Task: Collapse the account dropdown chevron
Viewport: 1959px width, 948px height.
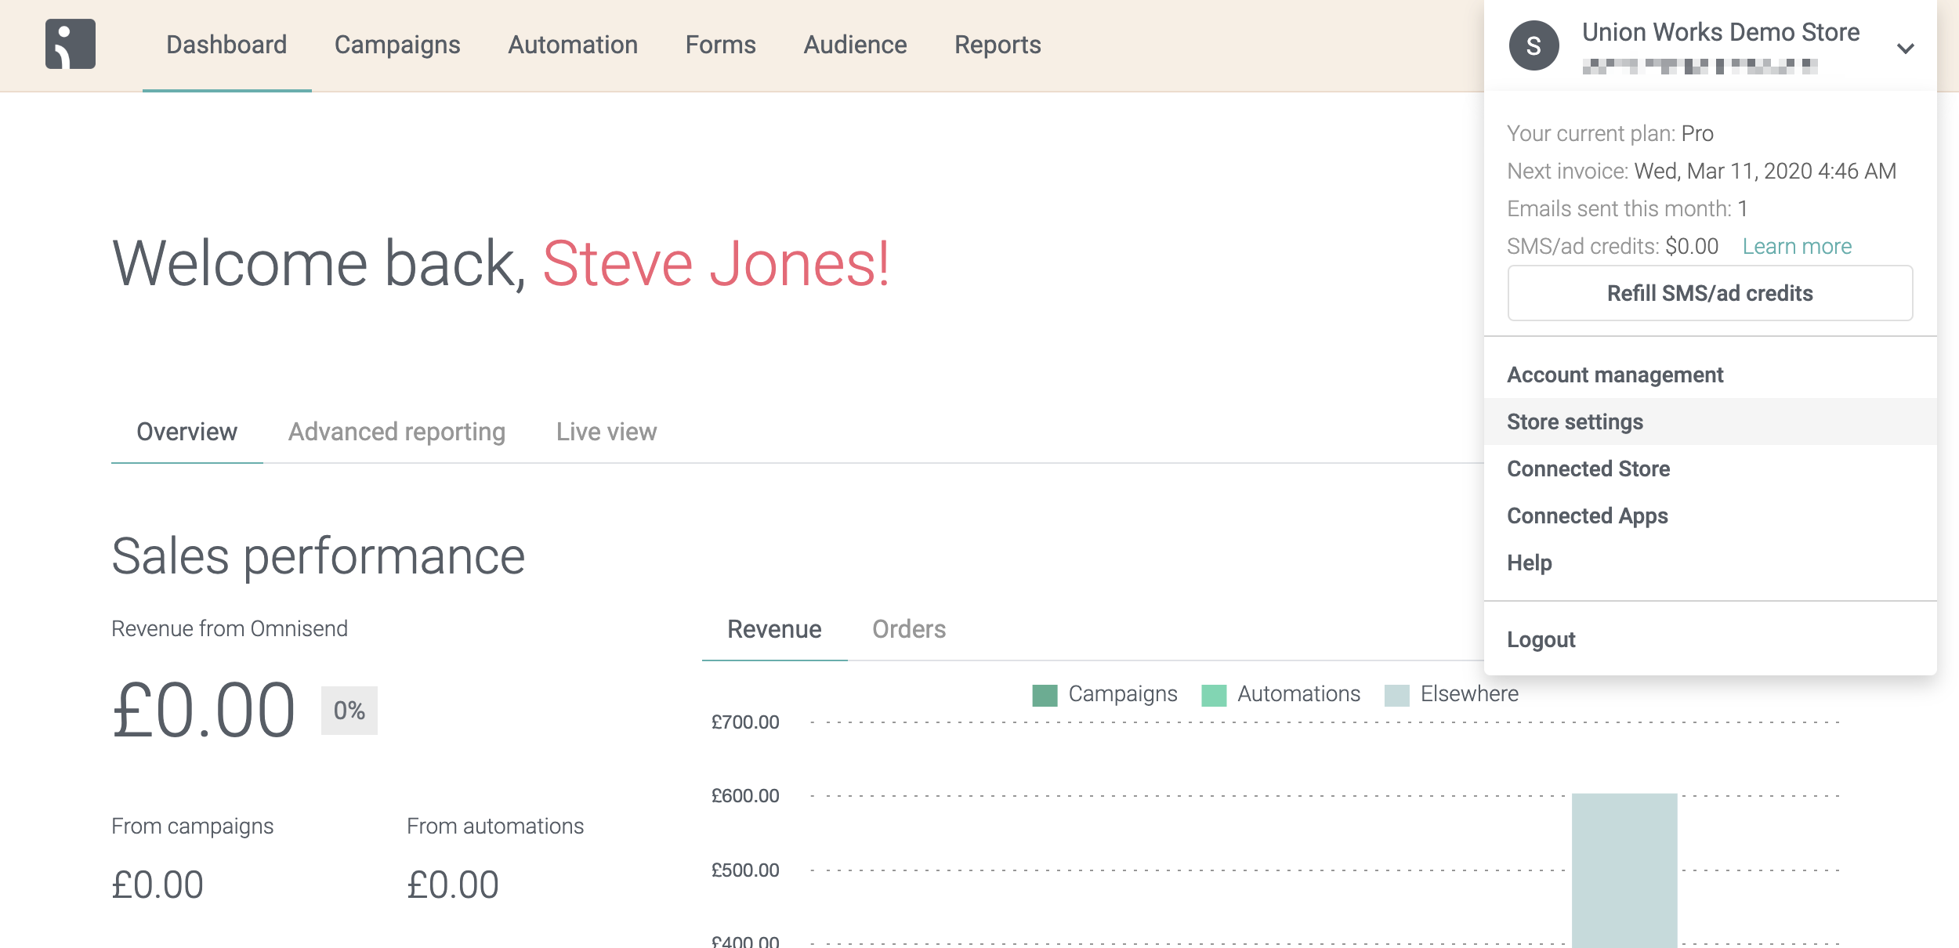Action: (x=1905, y=49)
